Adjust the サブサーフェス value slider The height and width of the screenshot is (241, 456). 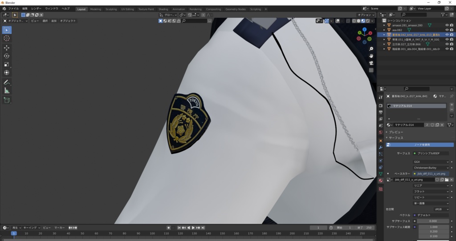pyautogui.click(x=433, y=221)
